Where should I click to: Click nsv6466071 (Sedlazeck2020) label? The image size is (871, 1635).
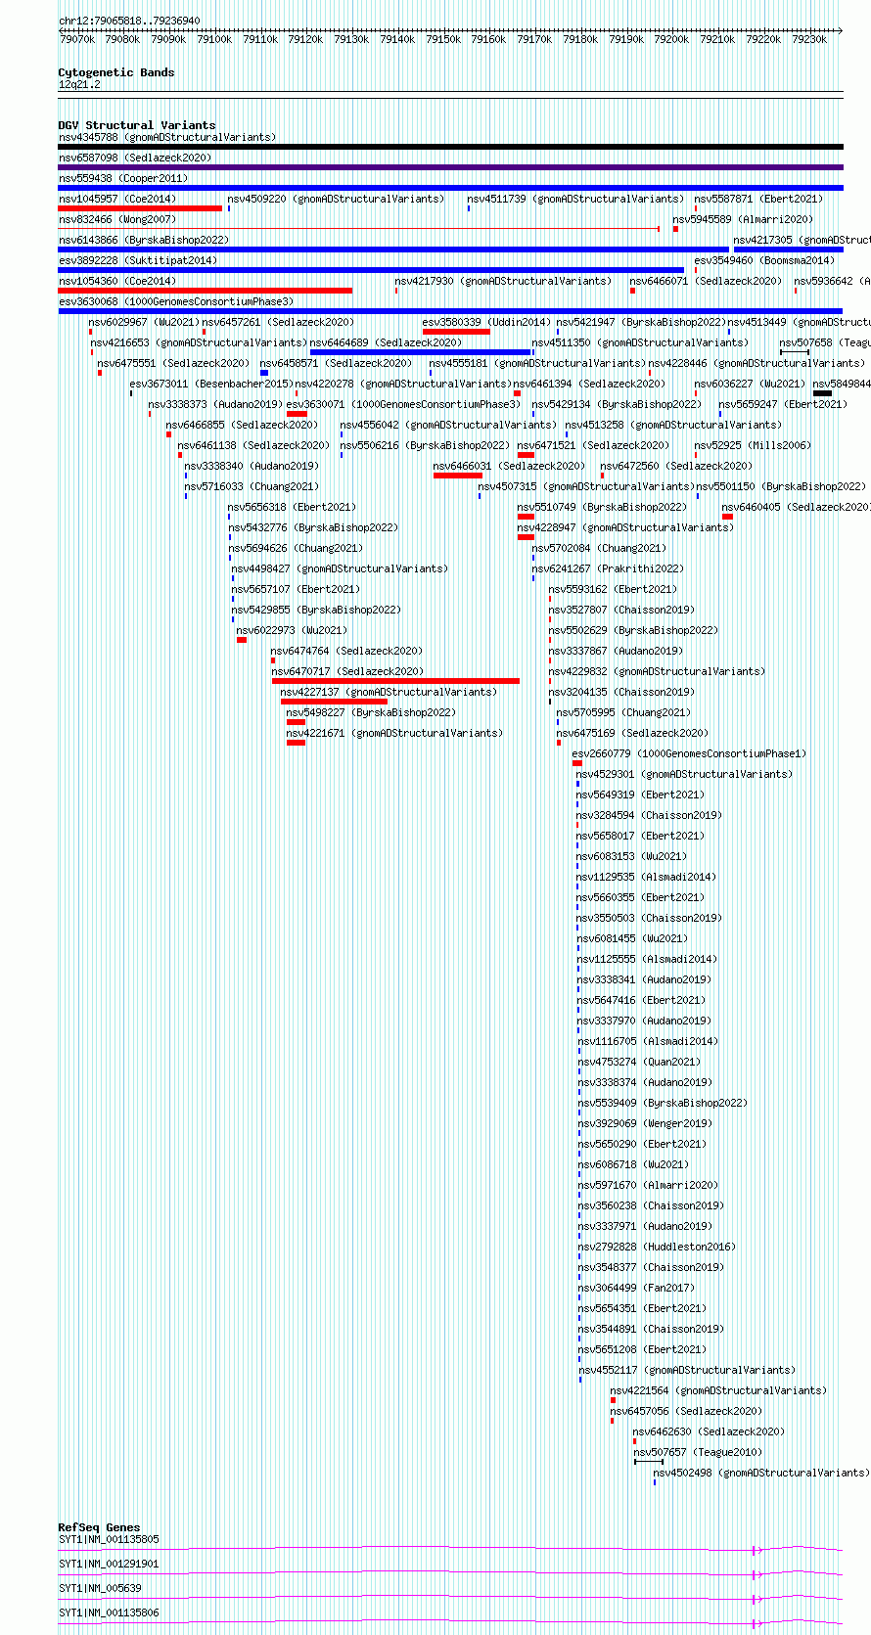point(706,282)
